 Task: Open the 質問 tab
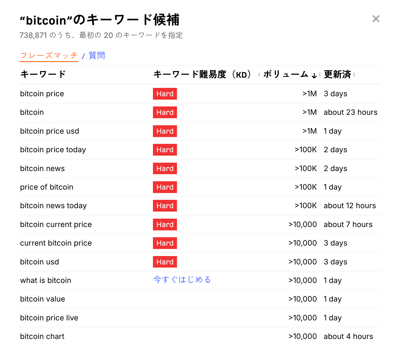pyautogui.click(x=97, y=55)
